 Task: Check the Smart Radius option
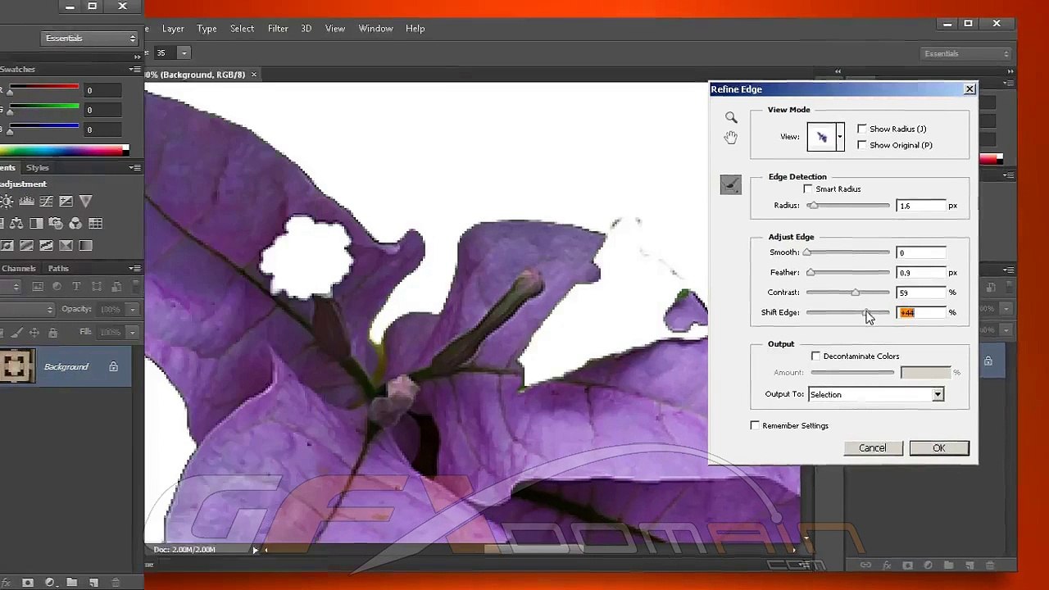click(x=808, y=189)
